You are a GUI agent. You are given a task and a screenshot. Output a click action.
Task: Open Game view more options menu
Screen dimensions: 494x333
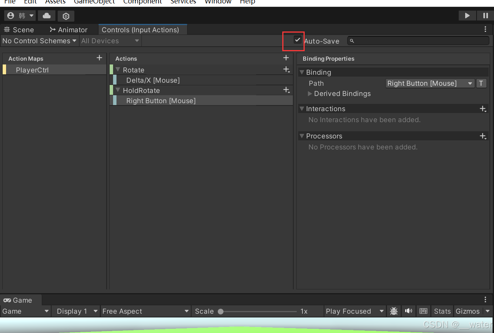pos(485,300)
